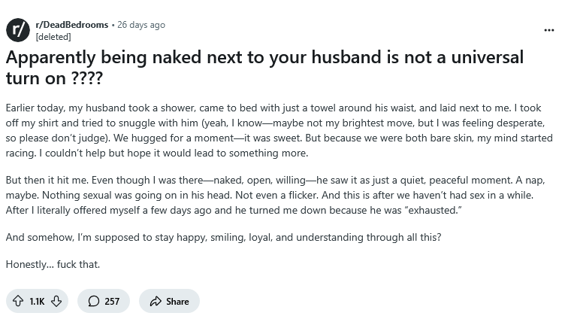Viewport: 562px width, 319px height.
Task: Click the line starting "And somehow"
Action: coord(223,238)
